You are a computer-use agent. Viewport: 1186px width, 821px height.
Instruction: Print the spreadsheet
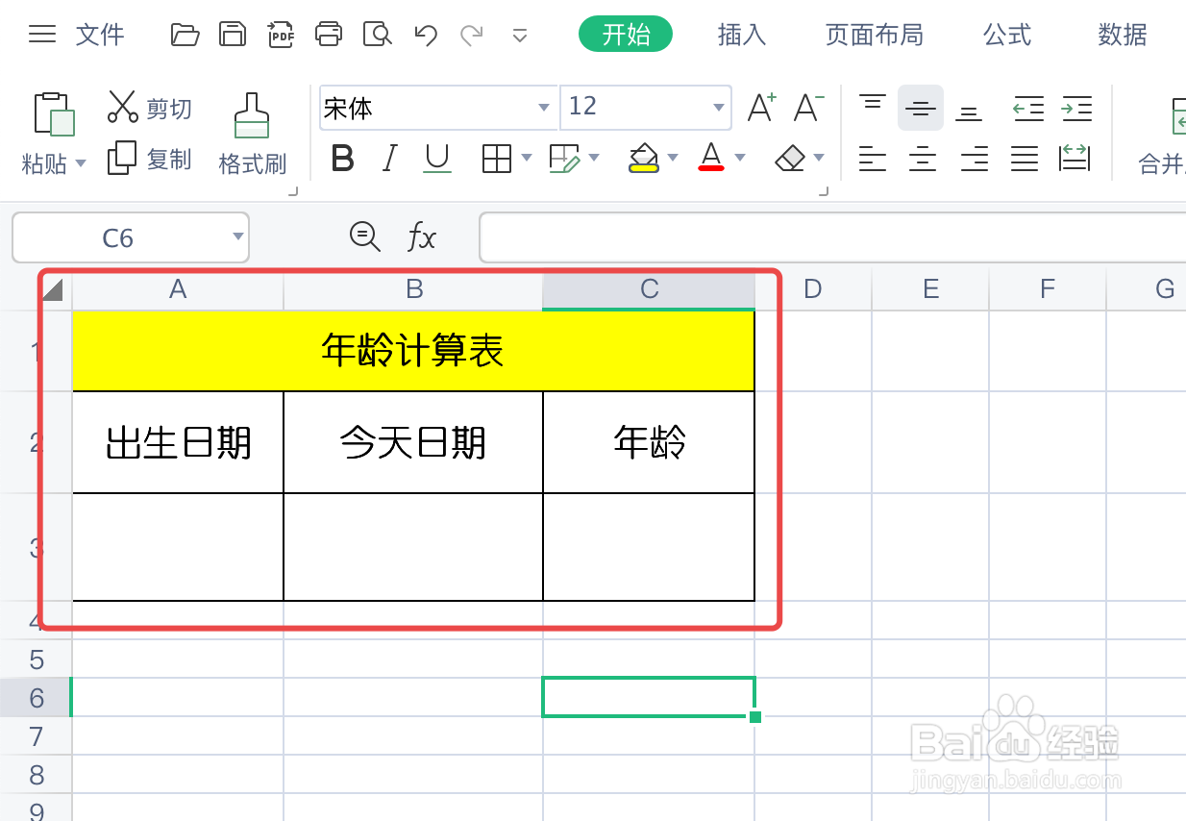coord(329,34)
